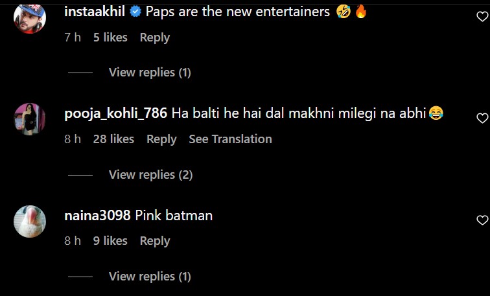Open naina3098's profile avatar
This screenshot has height=296, width=490.
coord(30,221)
